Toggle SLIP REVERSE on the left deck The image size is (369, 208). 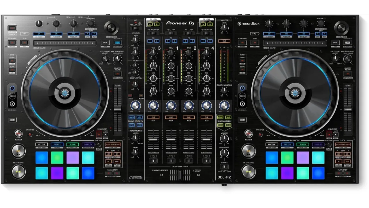pyautogui.click(x=12, y=43)
